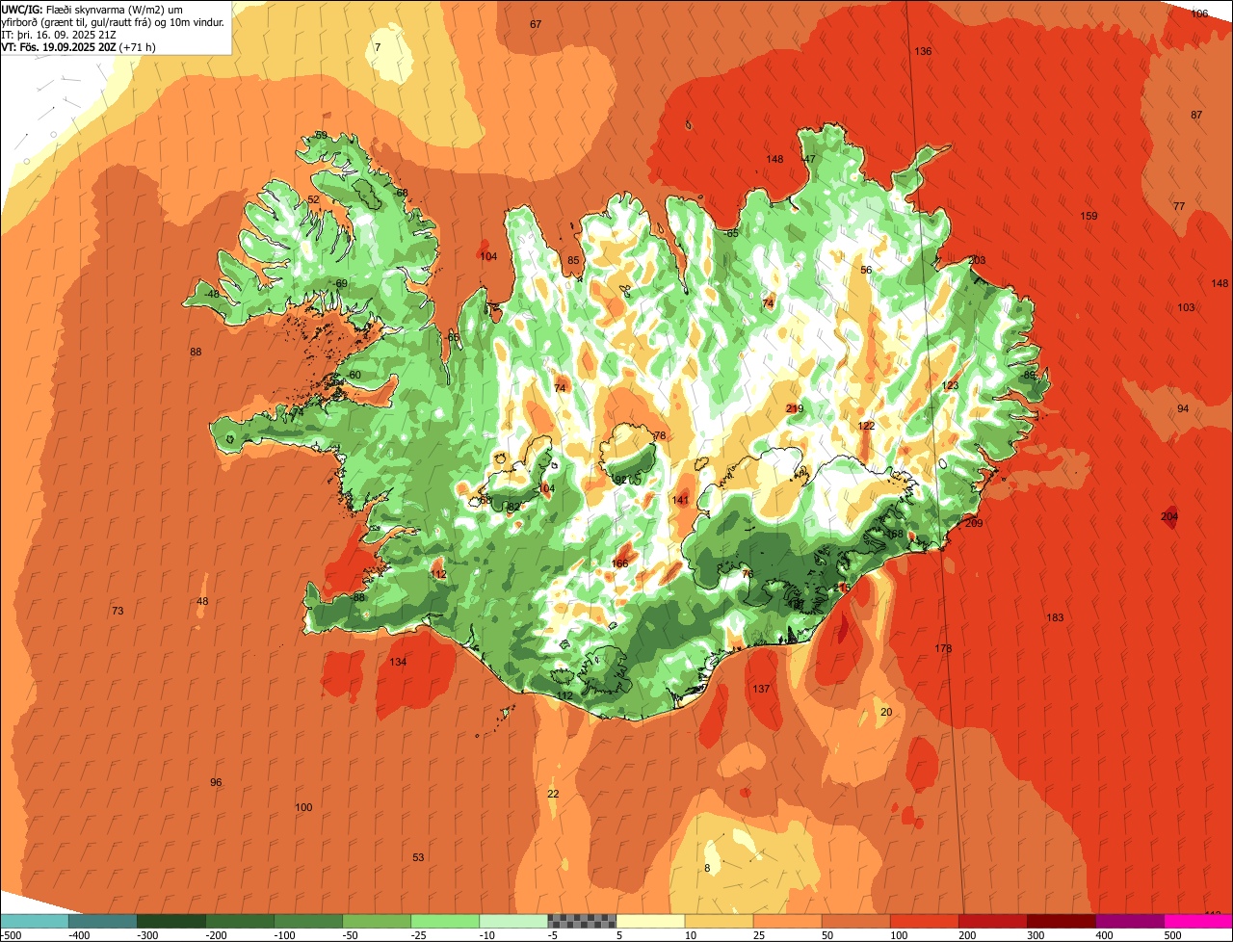The height and width of the screenshot is (942, 1233).
Task: Click the map value 60 in west Iceland
Action: click(x=354, y=375)
